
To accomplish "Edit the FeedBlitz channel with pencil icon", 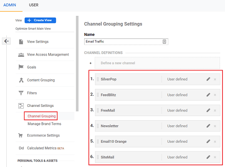I will (x=208, y=95).
